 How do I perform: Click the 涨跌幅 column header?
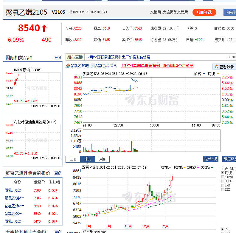point(54,182)
